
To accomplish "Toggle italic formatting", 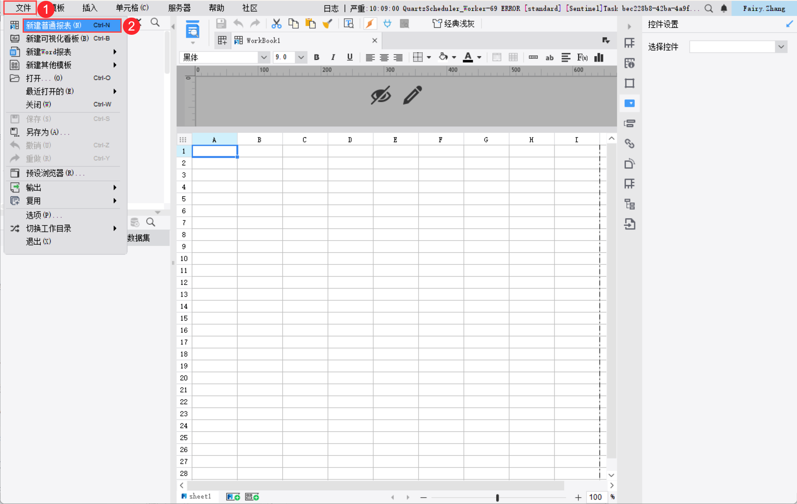I will (x=333, y=57).
